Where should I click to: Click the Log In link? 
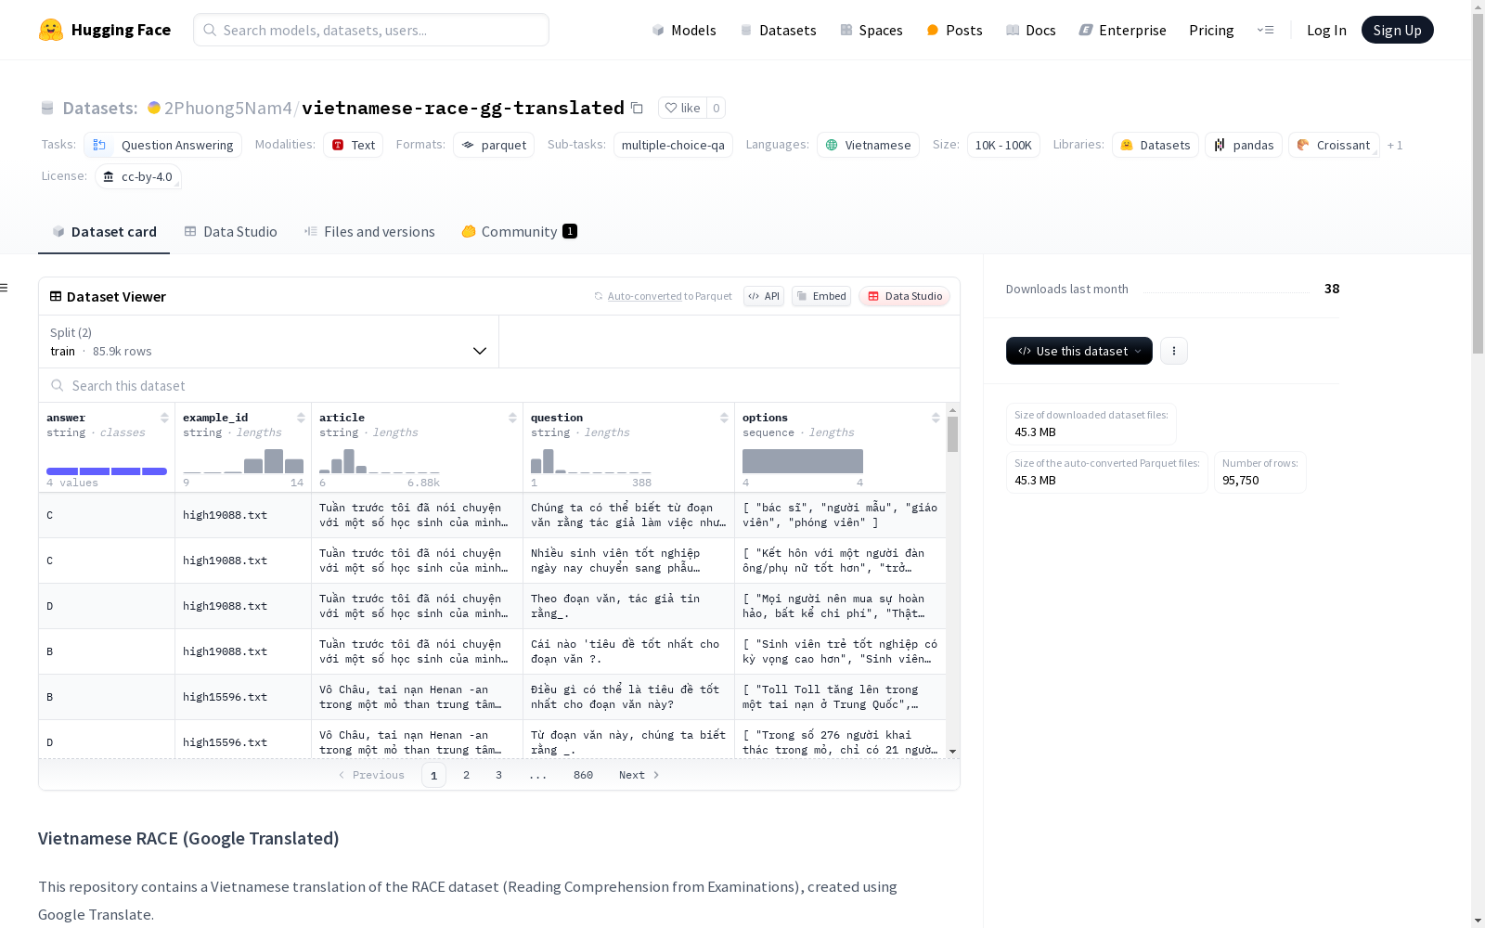click(x=1326, y=30)
